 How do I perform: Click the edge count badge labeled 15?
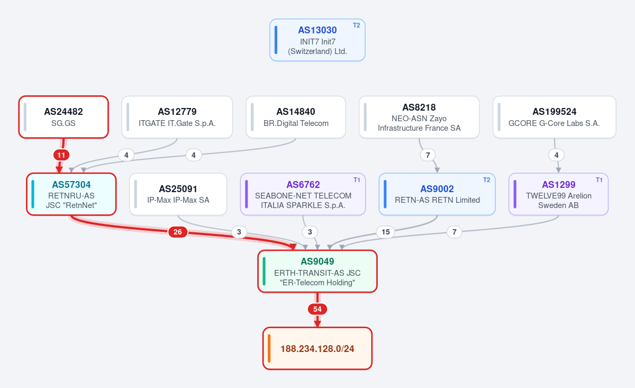pos(386,232)
